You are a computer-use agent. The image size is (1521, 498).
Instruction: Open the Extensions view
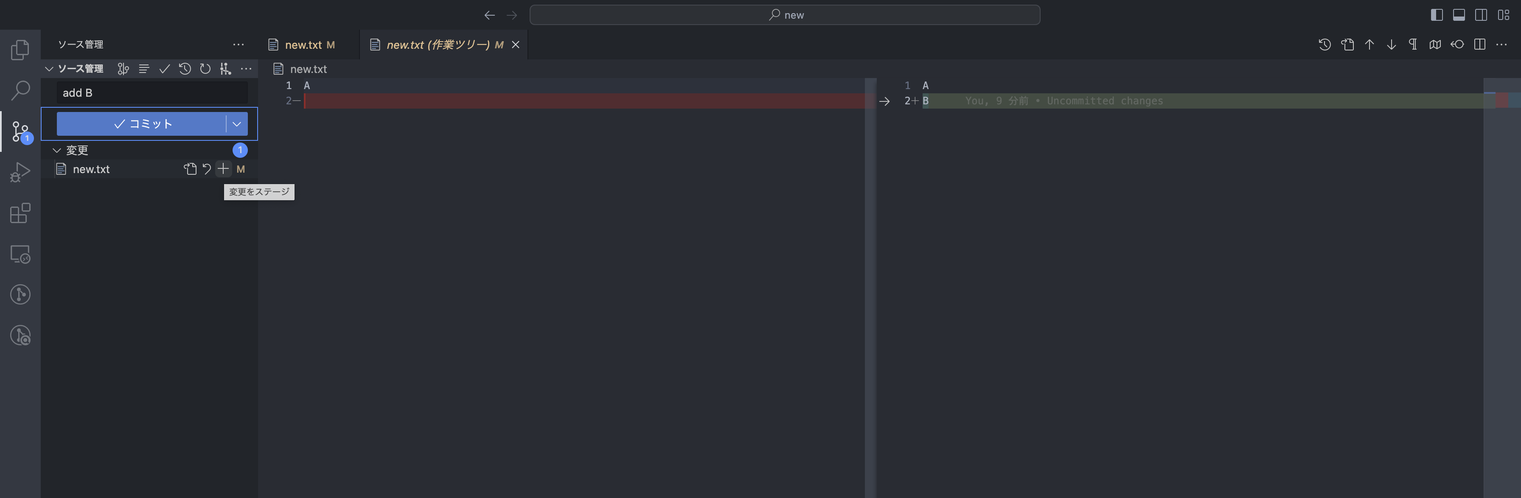(x=21, y=213)
